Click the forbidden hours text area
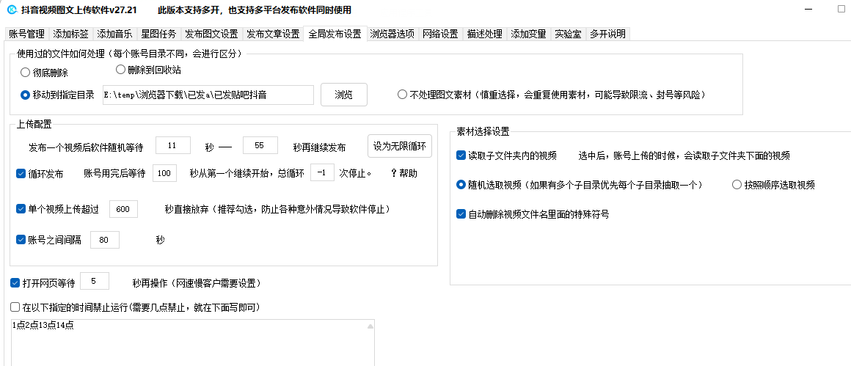The image size is (851, 366). point(193,343)
